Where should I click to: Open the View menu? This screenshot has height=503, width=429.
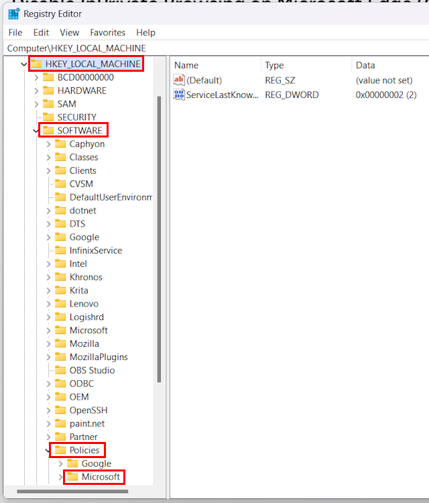69,32
